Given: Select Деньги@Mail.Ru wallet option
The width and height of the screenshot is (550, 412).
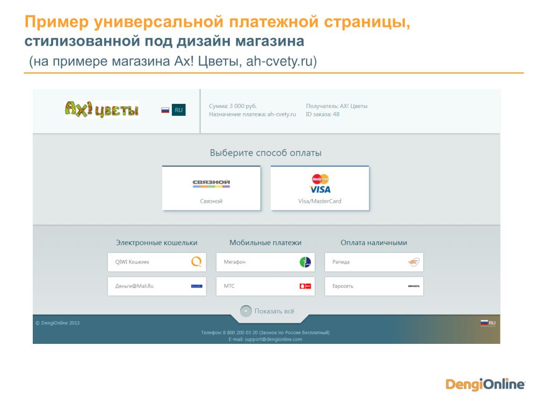Looking at the screenshot, I should (157, 286).
